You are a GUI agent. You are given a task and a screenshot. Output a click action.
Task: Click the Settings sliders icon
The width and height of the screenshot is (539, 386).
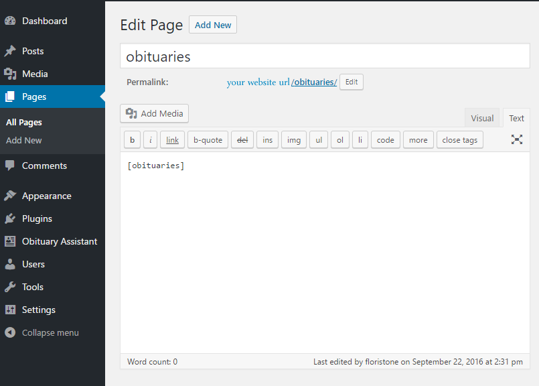point(10,310)
